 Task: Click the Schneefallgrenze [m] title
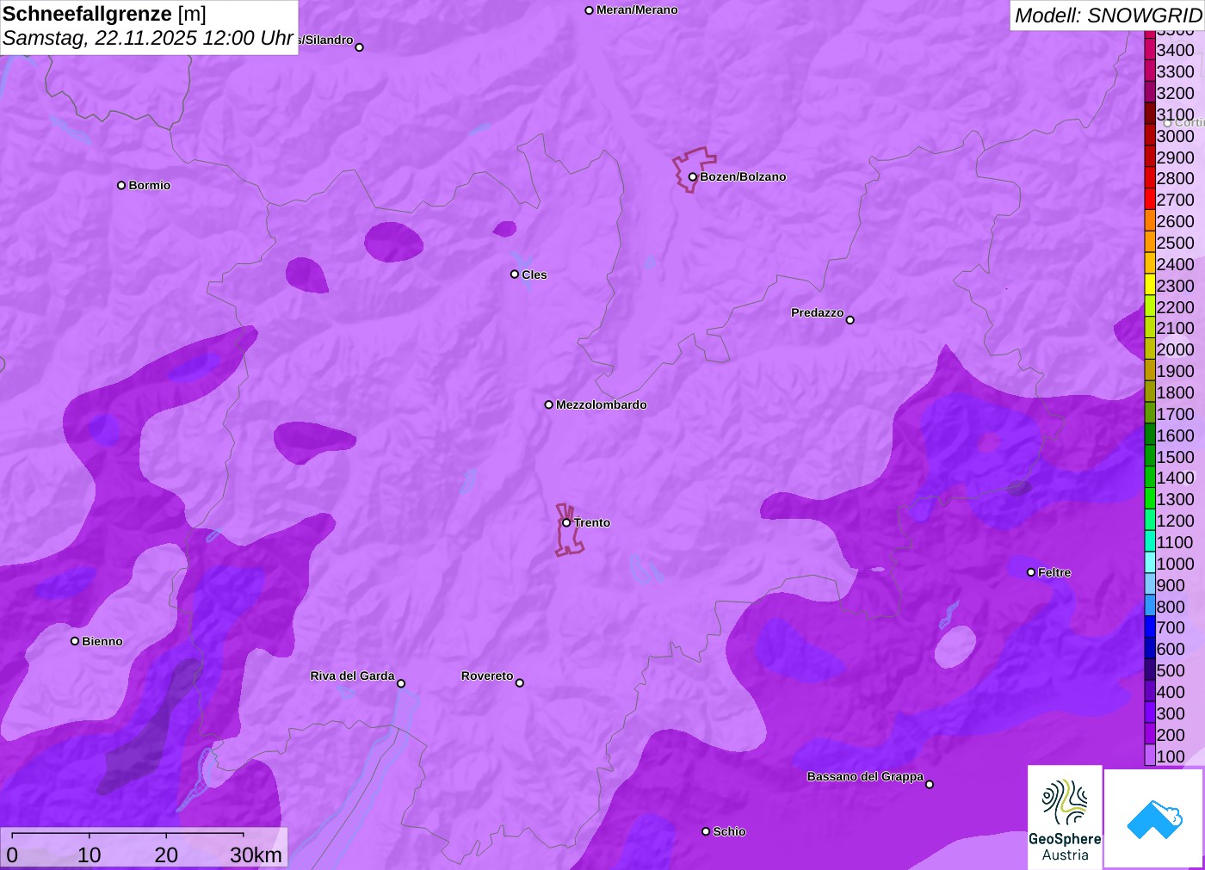coord(104,14)
